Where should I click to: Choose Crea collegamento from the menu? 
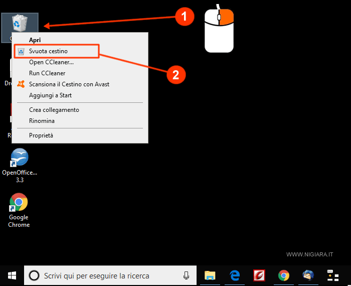pyautogui.click(x=54, y=110)
